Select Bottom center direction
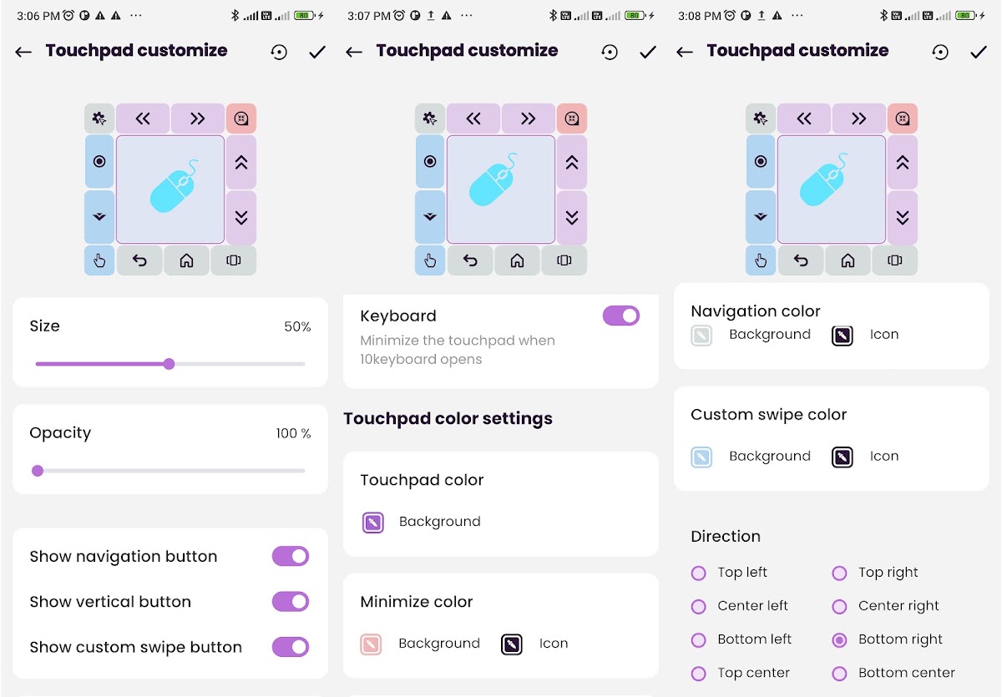Viewport: 1002px width, 697px height. click(840, 673)
